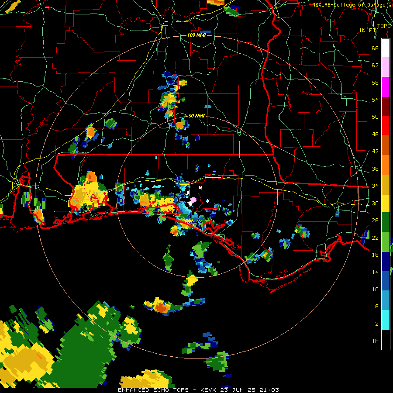This screenshot has width=393, height=393.
Task: Select the dark orange legend band
Action: pyautogui.click(x=386, y=145)
